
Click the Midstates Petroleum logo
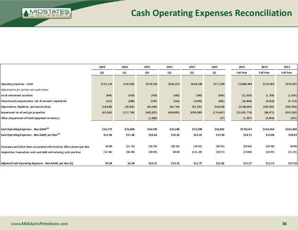coord(46,13)
